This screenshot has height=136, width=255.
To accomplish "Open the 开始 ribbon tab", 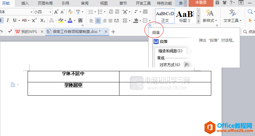I will [6, 3].
